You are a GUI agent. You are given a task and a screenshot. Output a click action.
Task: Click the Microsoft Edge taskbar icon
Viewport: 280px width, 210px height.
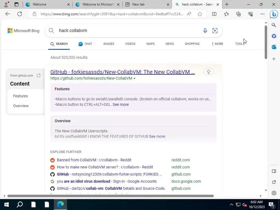point(60,205)
